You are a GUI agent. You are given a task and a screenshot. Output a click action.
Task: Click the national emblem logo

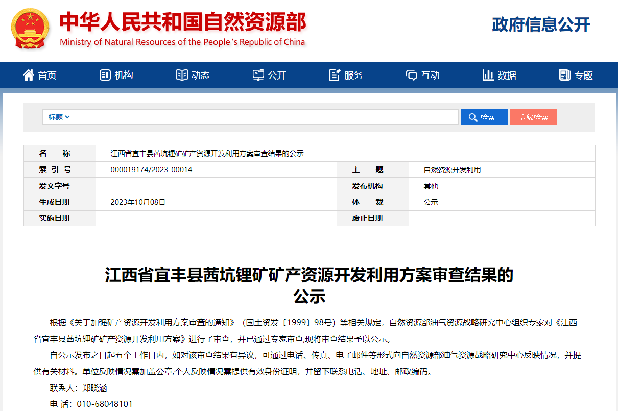click(31, 29)
